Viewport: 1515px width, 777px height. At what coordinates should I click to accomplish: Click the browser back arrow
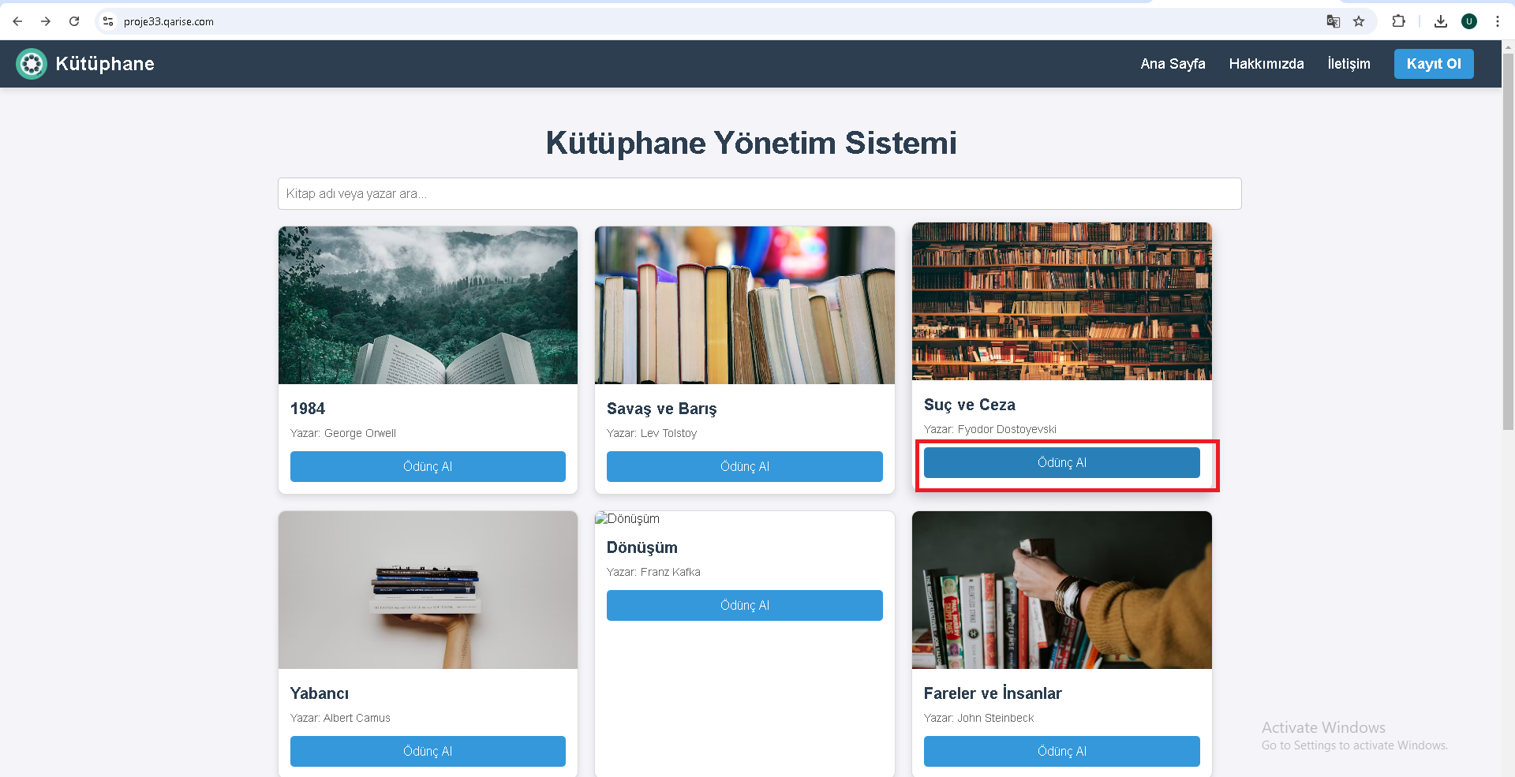point(17,21)
